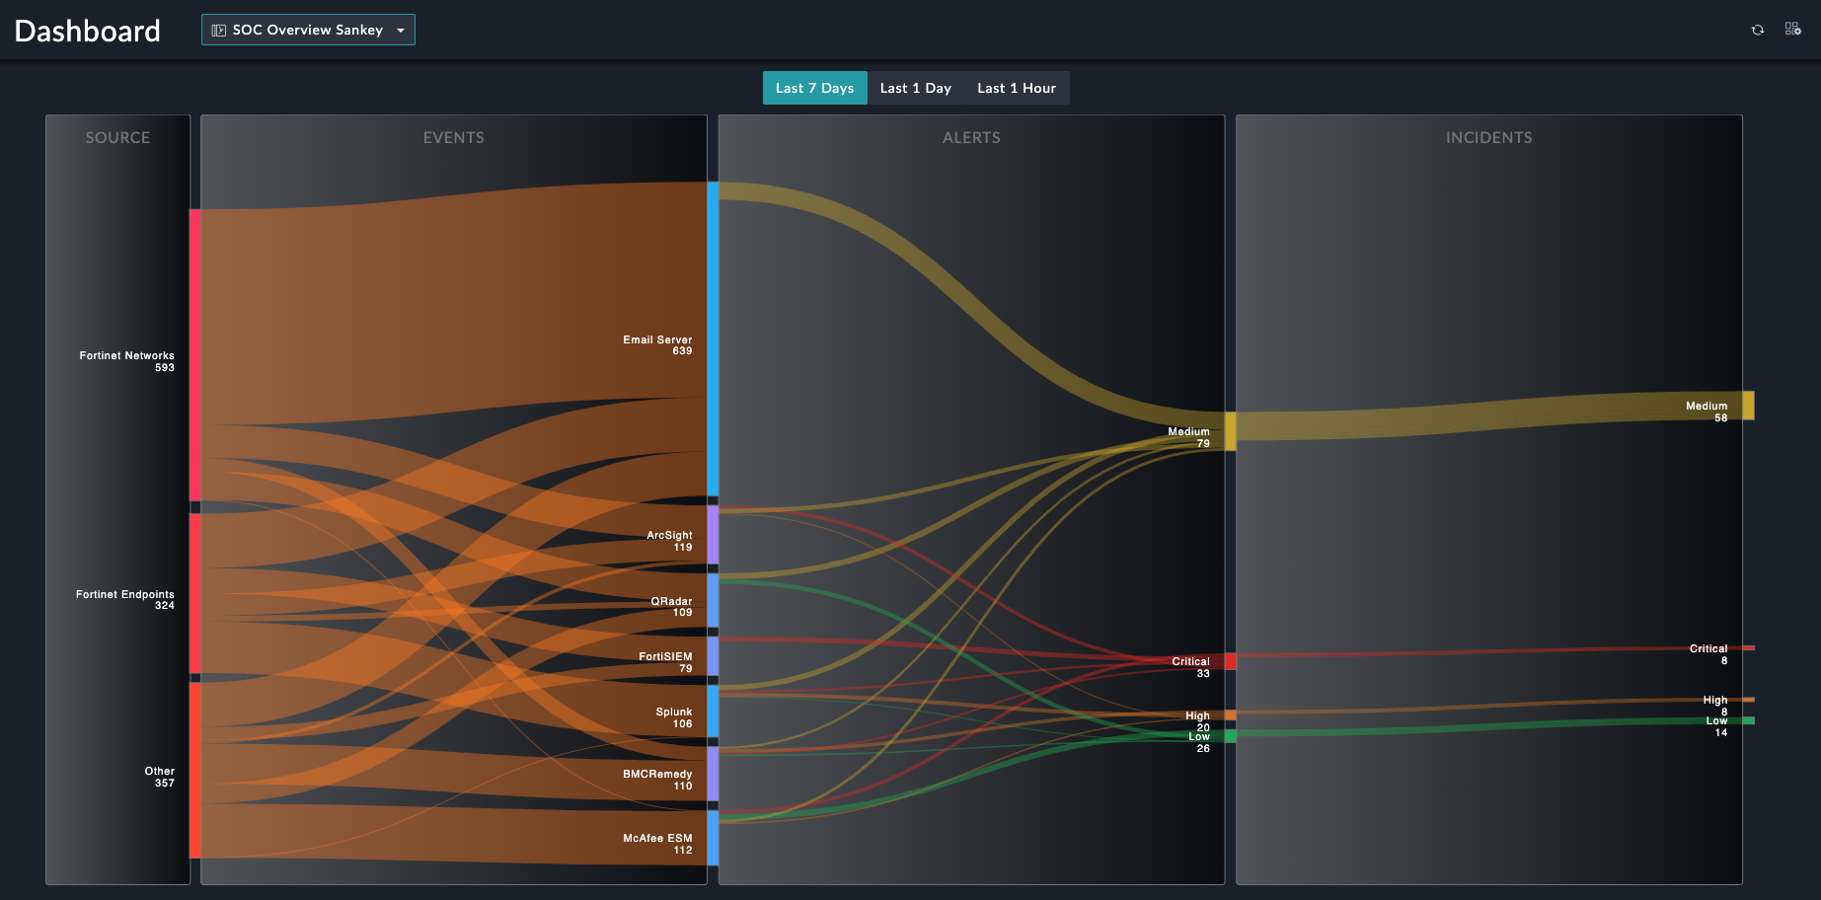Image resolution: width=1821 pixels, height=900 pixels.
Task: Select the Last 7 Days filter
Action: [x=814, y=88]
